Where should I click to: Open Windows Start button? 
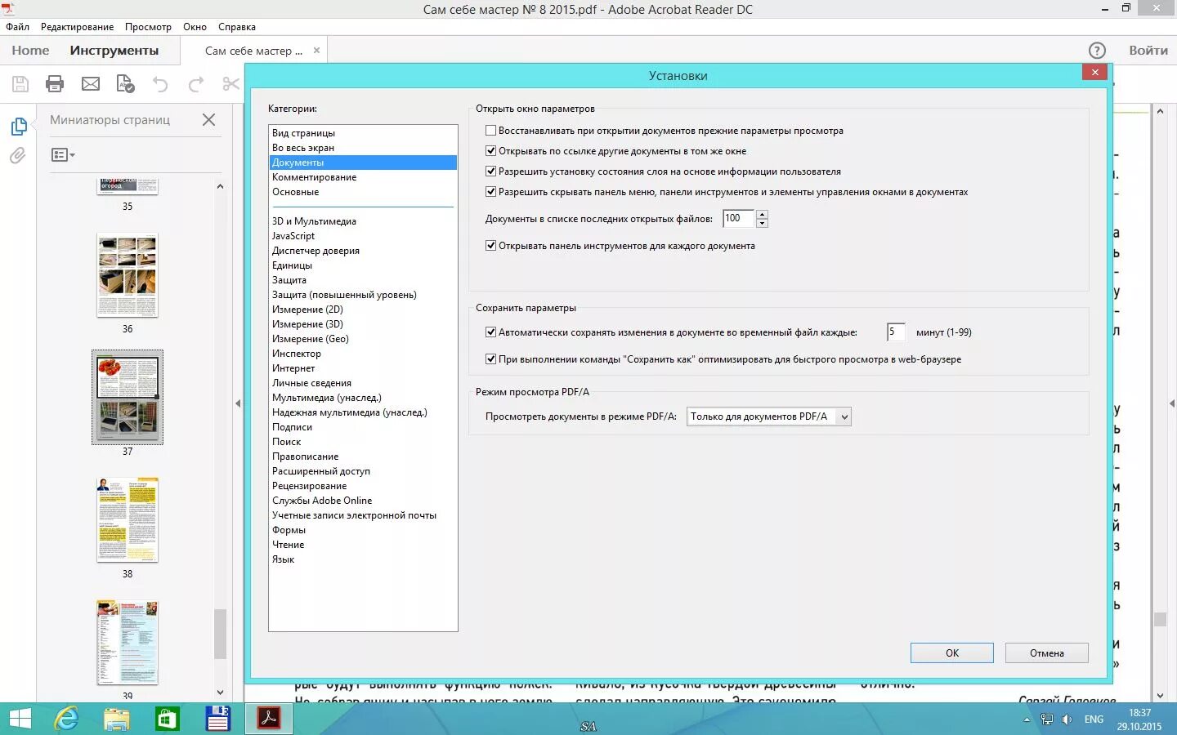coord(19,719)
